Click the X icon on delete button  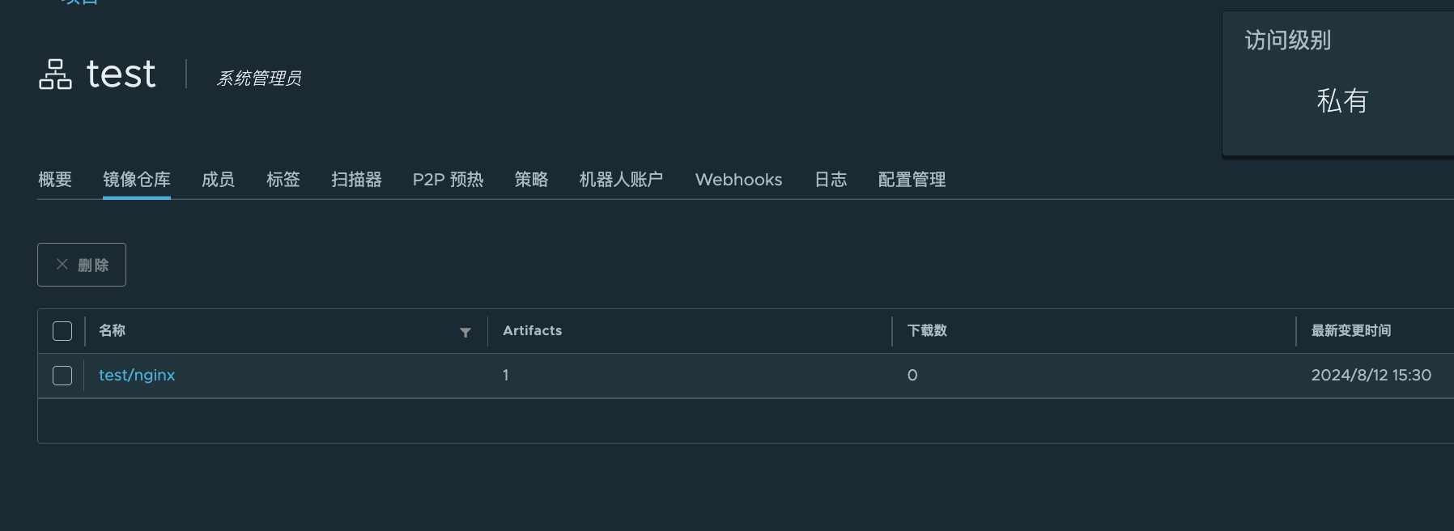[x=62, y=265]
